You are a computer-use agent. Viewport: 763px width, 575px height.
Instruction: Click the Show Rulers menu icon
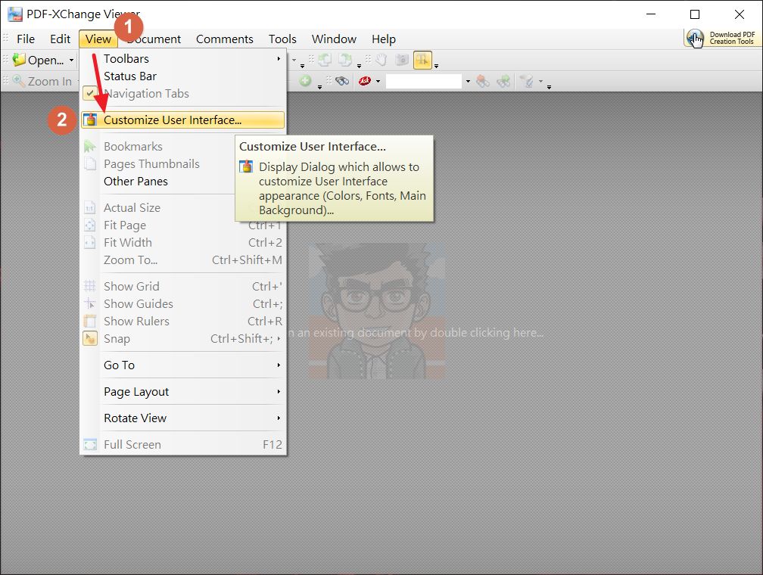tap(90, 321)
